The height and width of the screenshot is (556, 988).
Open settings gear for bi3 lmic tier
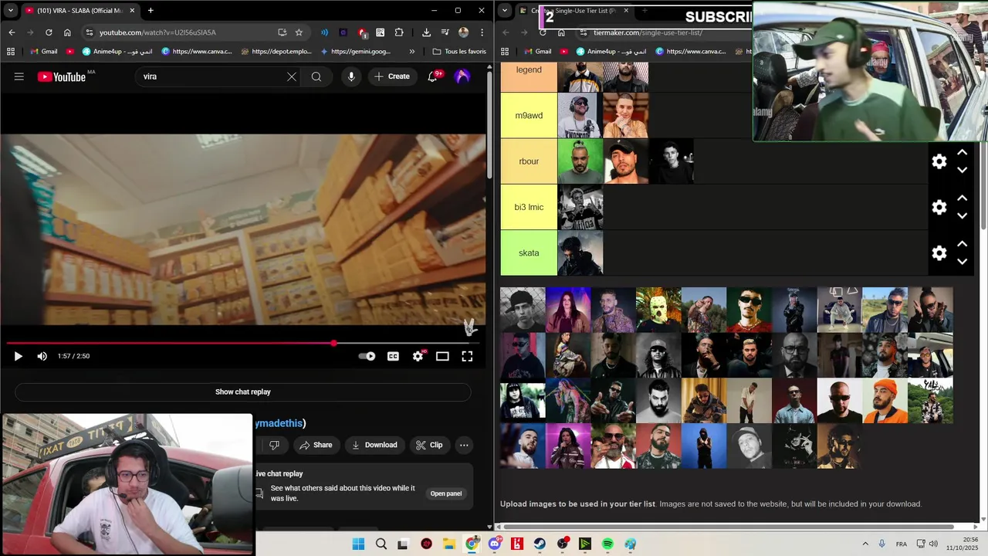click(x=939, y=207)
